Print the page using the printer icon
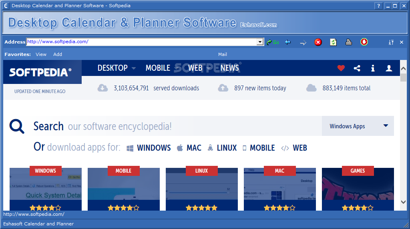Viewport: 410px width, 229px height. [349, 42]
